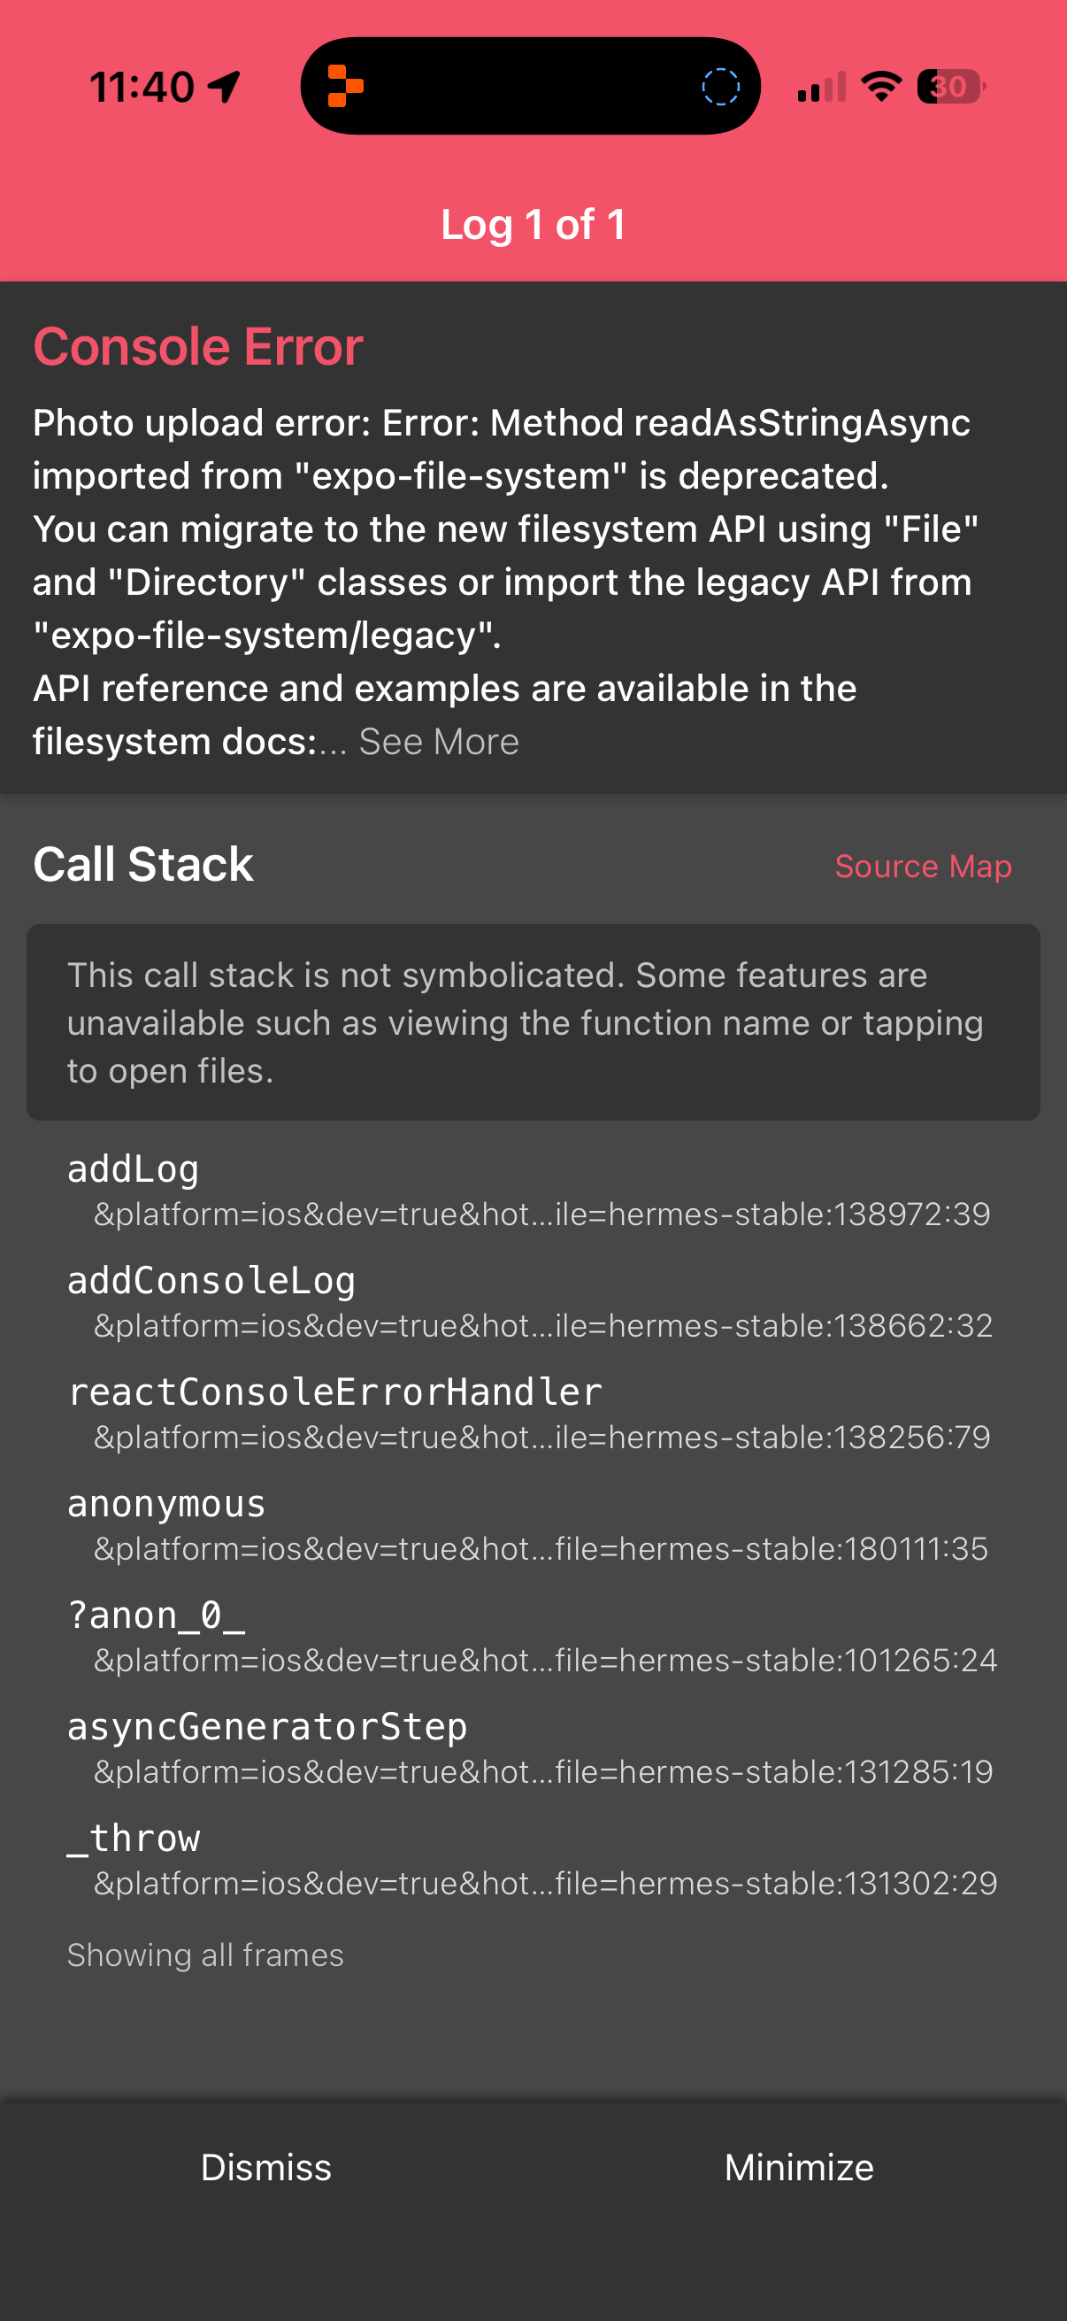Tap the orange app icon in Dynamic Island

(346, 86)
